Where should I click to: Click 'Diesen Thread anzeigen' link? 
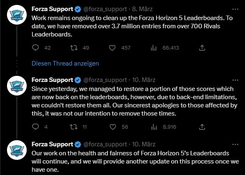65,64
